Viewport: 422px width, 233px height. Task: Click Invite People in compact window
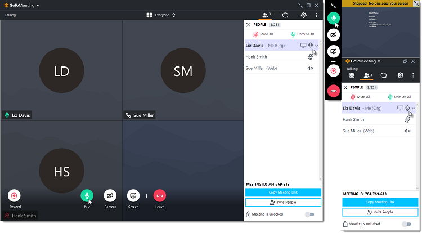click(380, 212)
